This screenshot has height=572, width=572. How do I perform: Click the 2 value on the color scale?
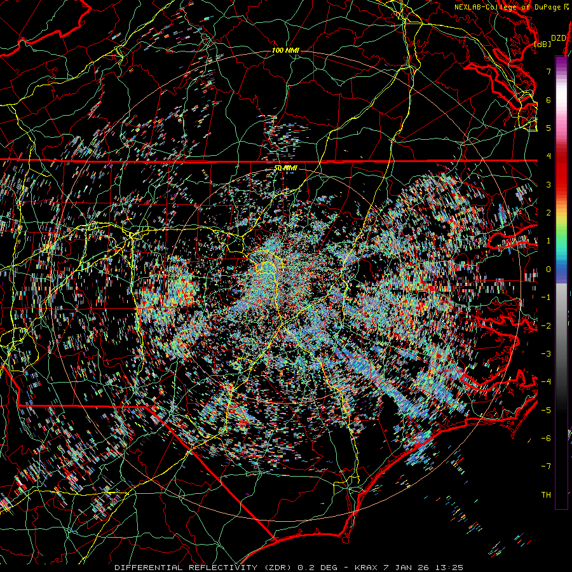click(x=548, y=213)
